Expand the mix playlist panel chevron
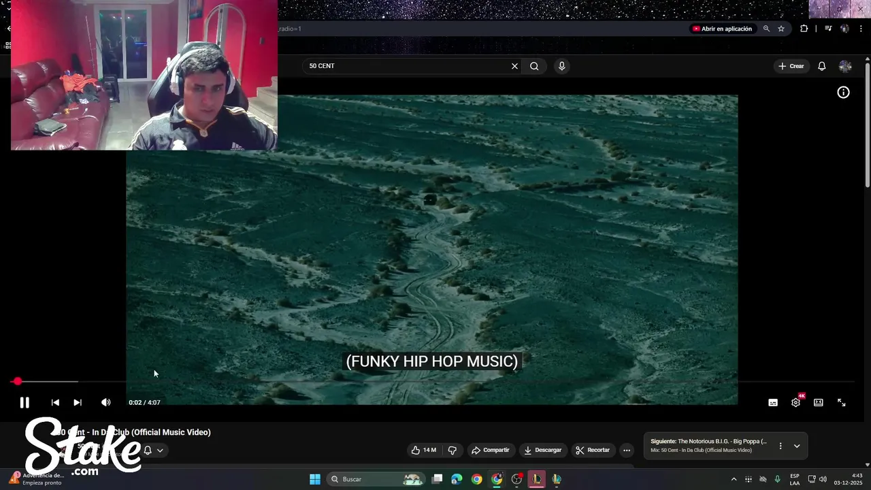Screen dimensions: 871x490 tap(797, 446)
